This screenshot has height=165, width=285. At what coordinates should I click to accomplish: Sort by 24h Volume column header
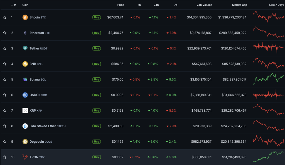[x=203, y=5]
